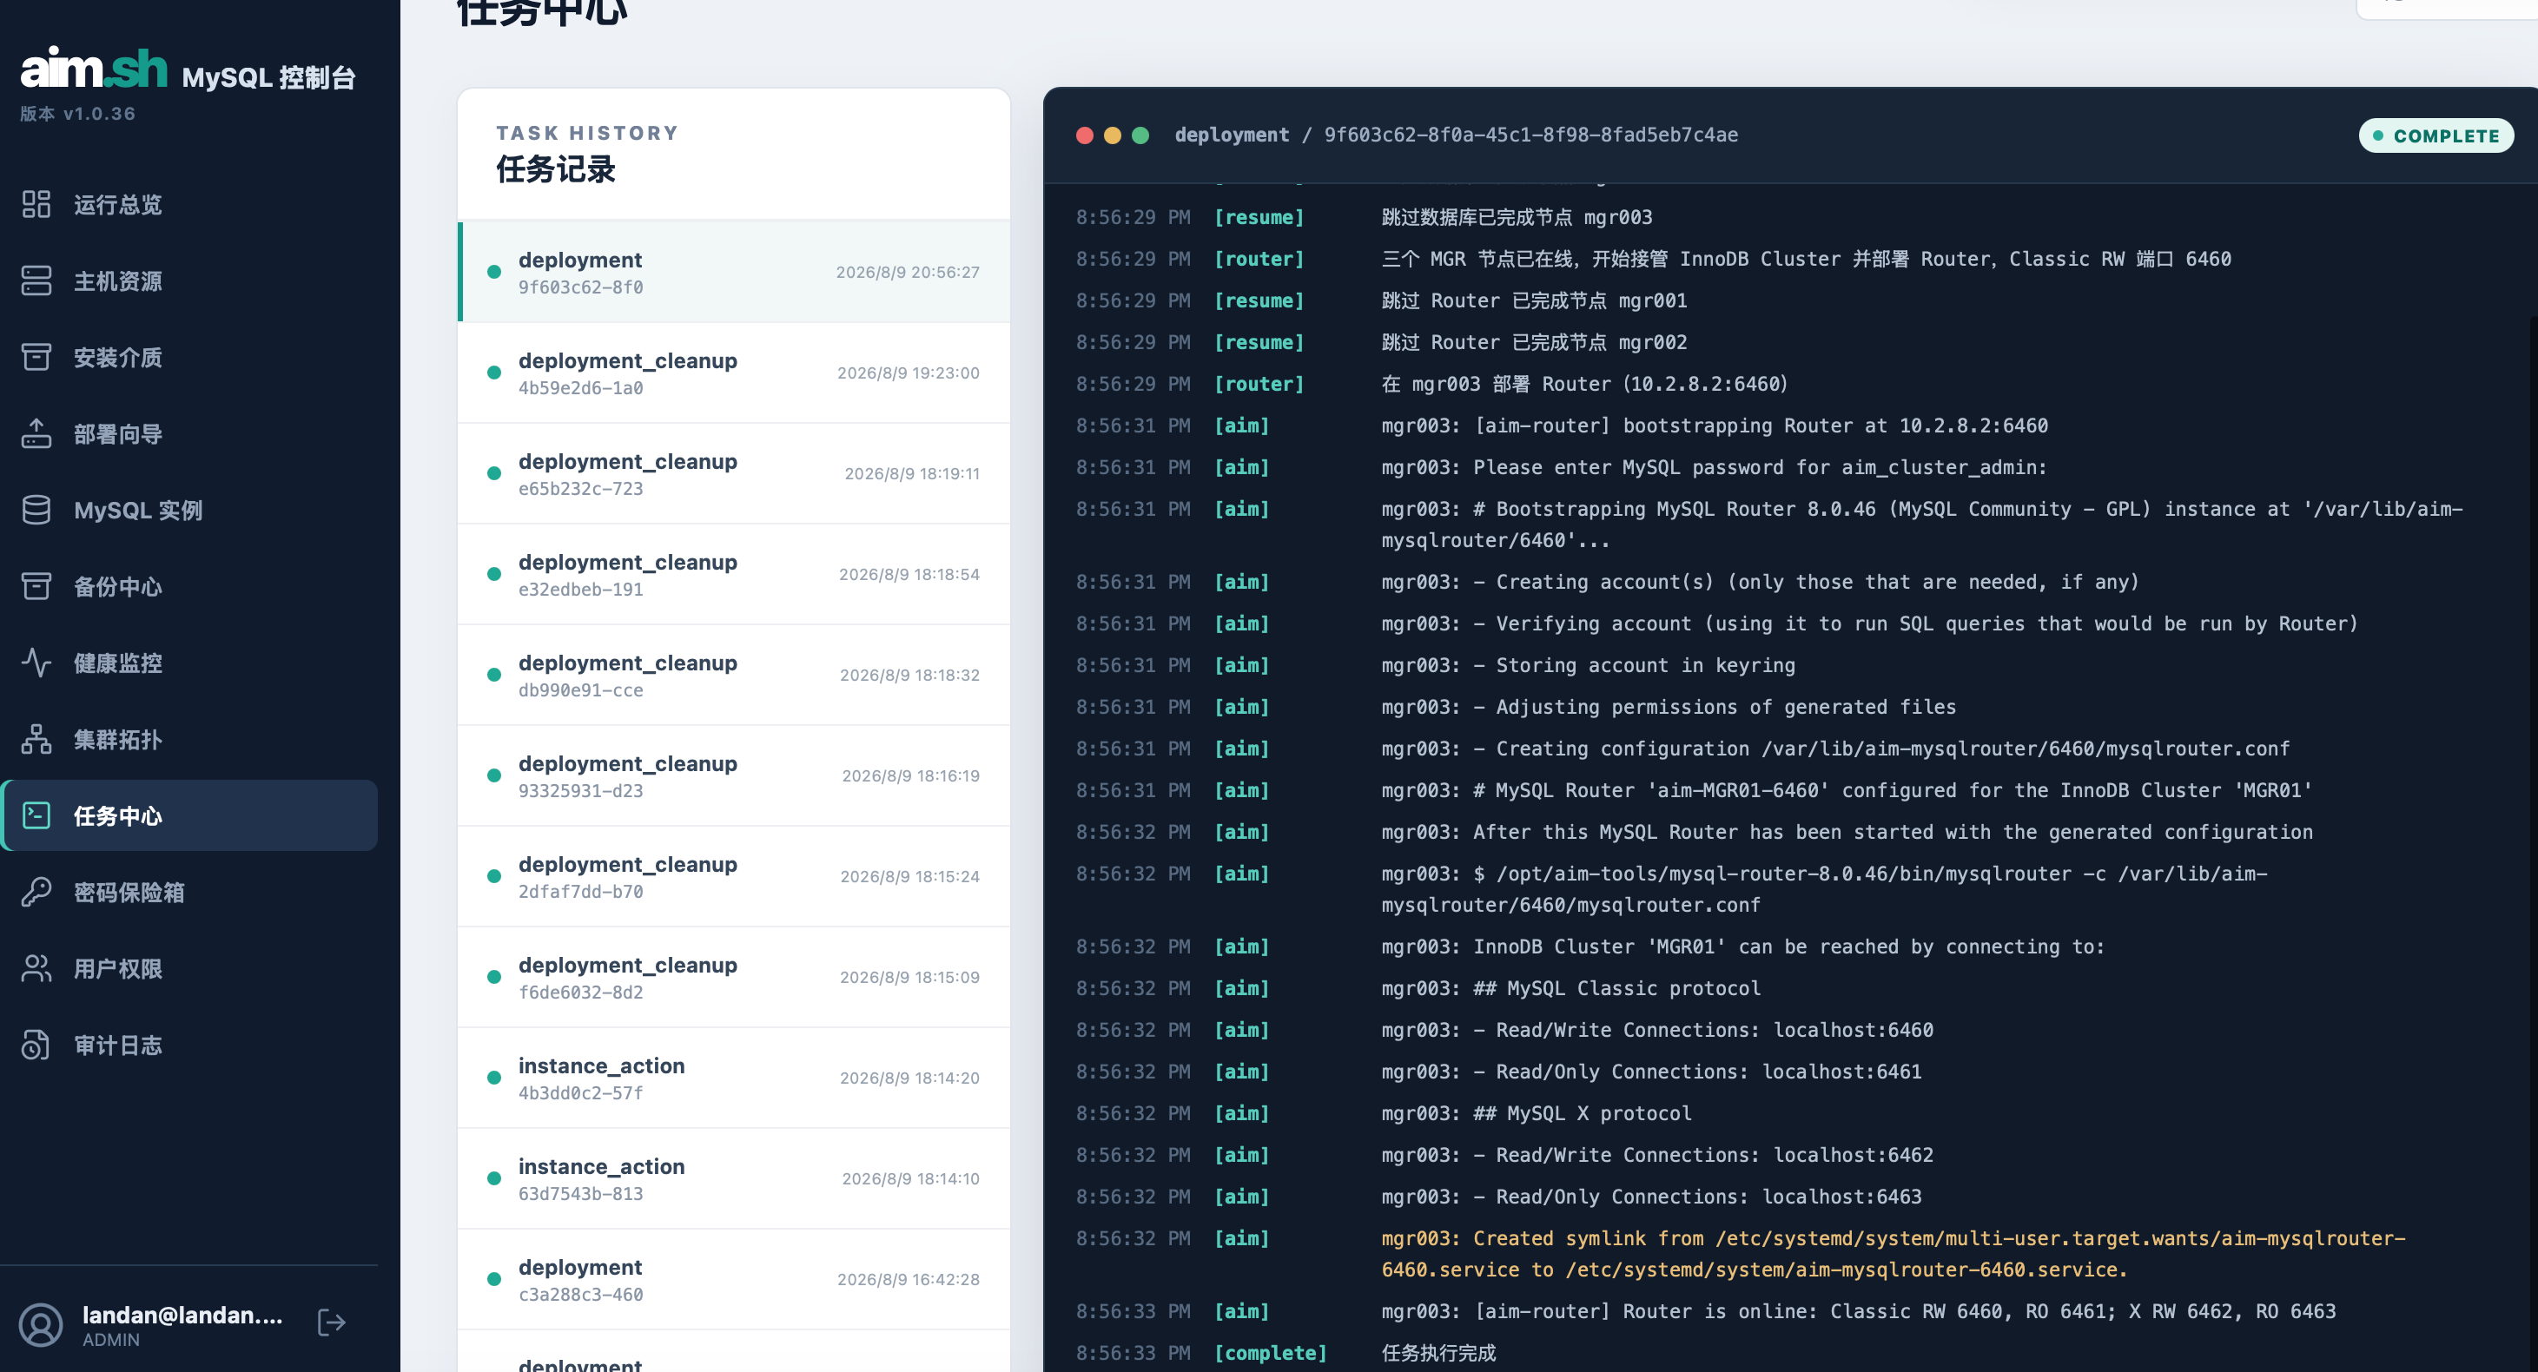The image size is (2538, 1372).
Task: Select deployment_cleanup task 4b59e2d6-1a0
Action: click(x=734, y=373)
